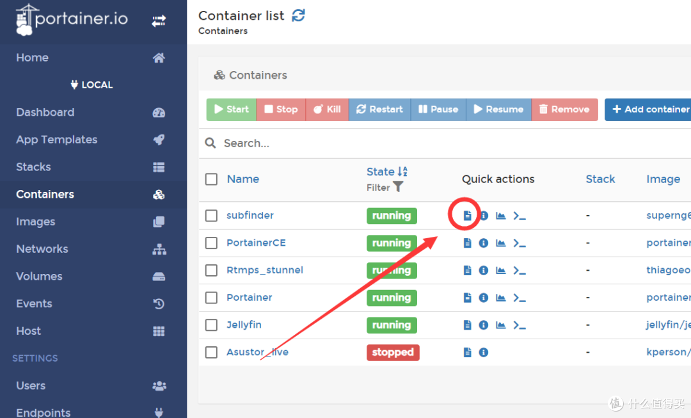Open inspect info icon for Portainer row
Image resolution: width=691 pixels, height=418 pixels.
pyautogui.click(x=484, y=298)
